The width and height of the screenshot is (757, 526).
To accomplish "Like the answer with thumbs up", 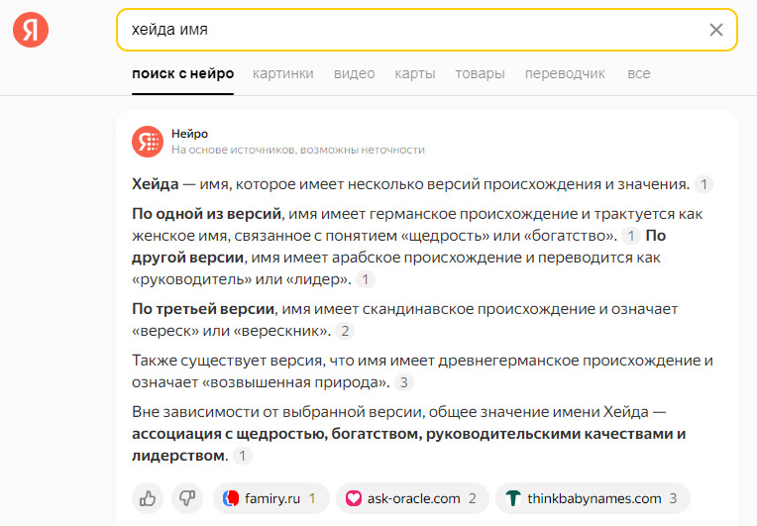I will (148, 498).
